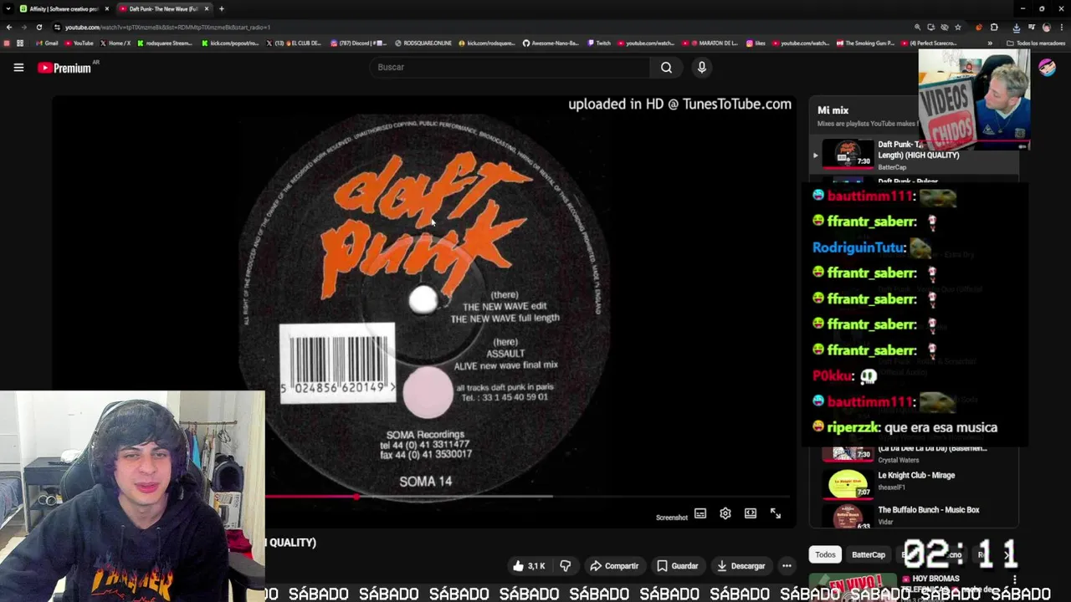The height and width of the screenshot is (602, 1071).
Task: Bookmark this page with star icon
Action: (958, 27)
